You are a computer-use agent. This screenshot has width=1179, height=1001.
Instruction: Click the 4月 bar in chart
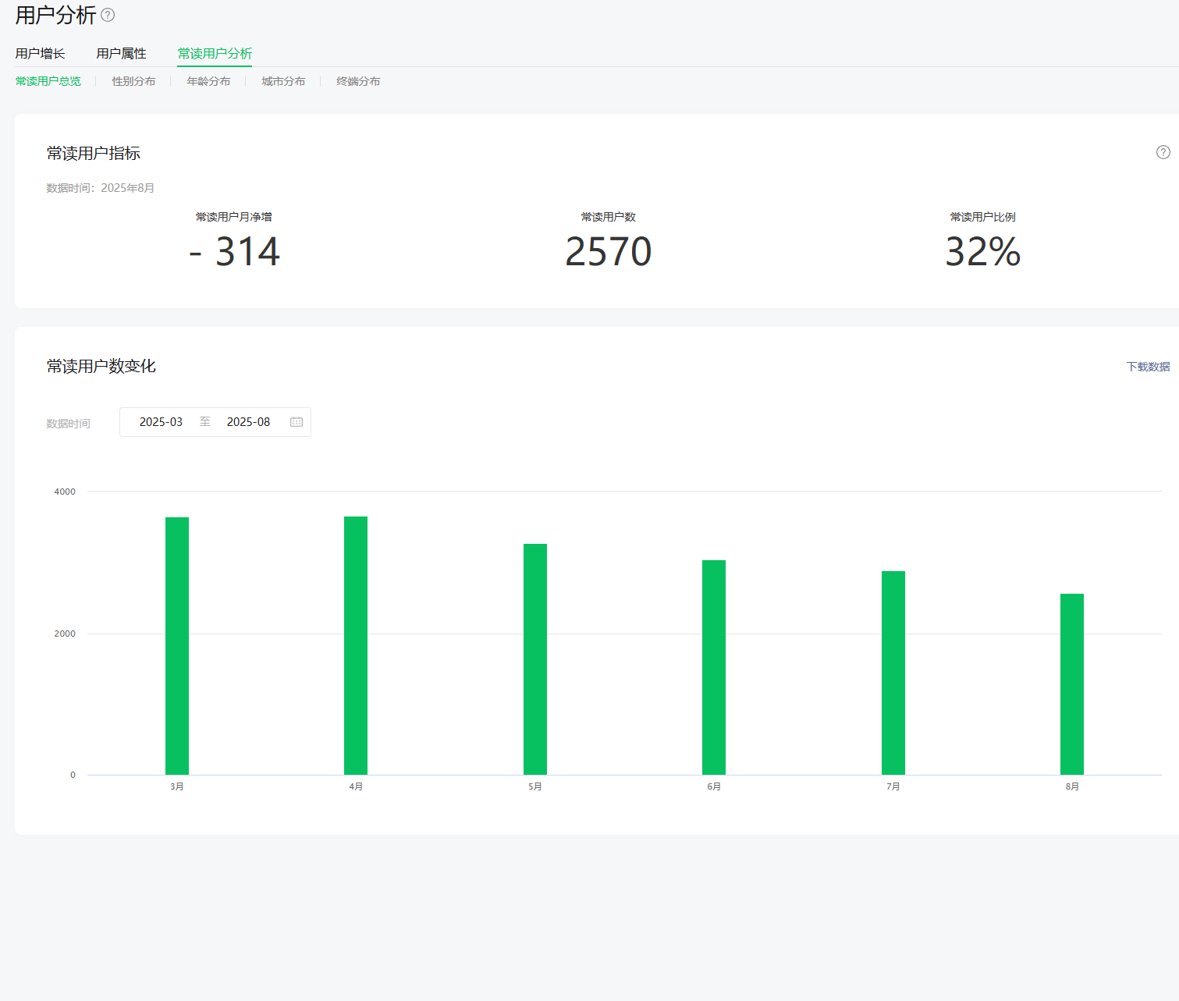pos(356,646)
